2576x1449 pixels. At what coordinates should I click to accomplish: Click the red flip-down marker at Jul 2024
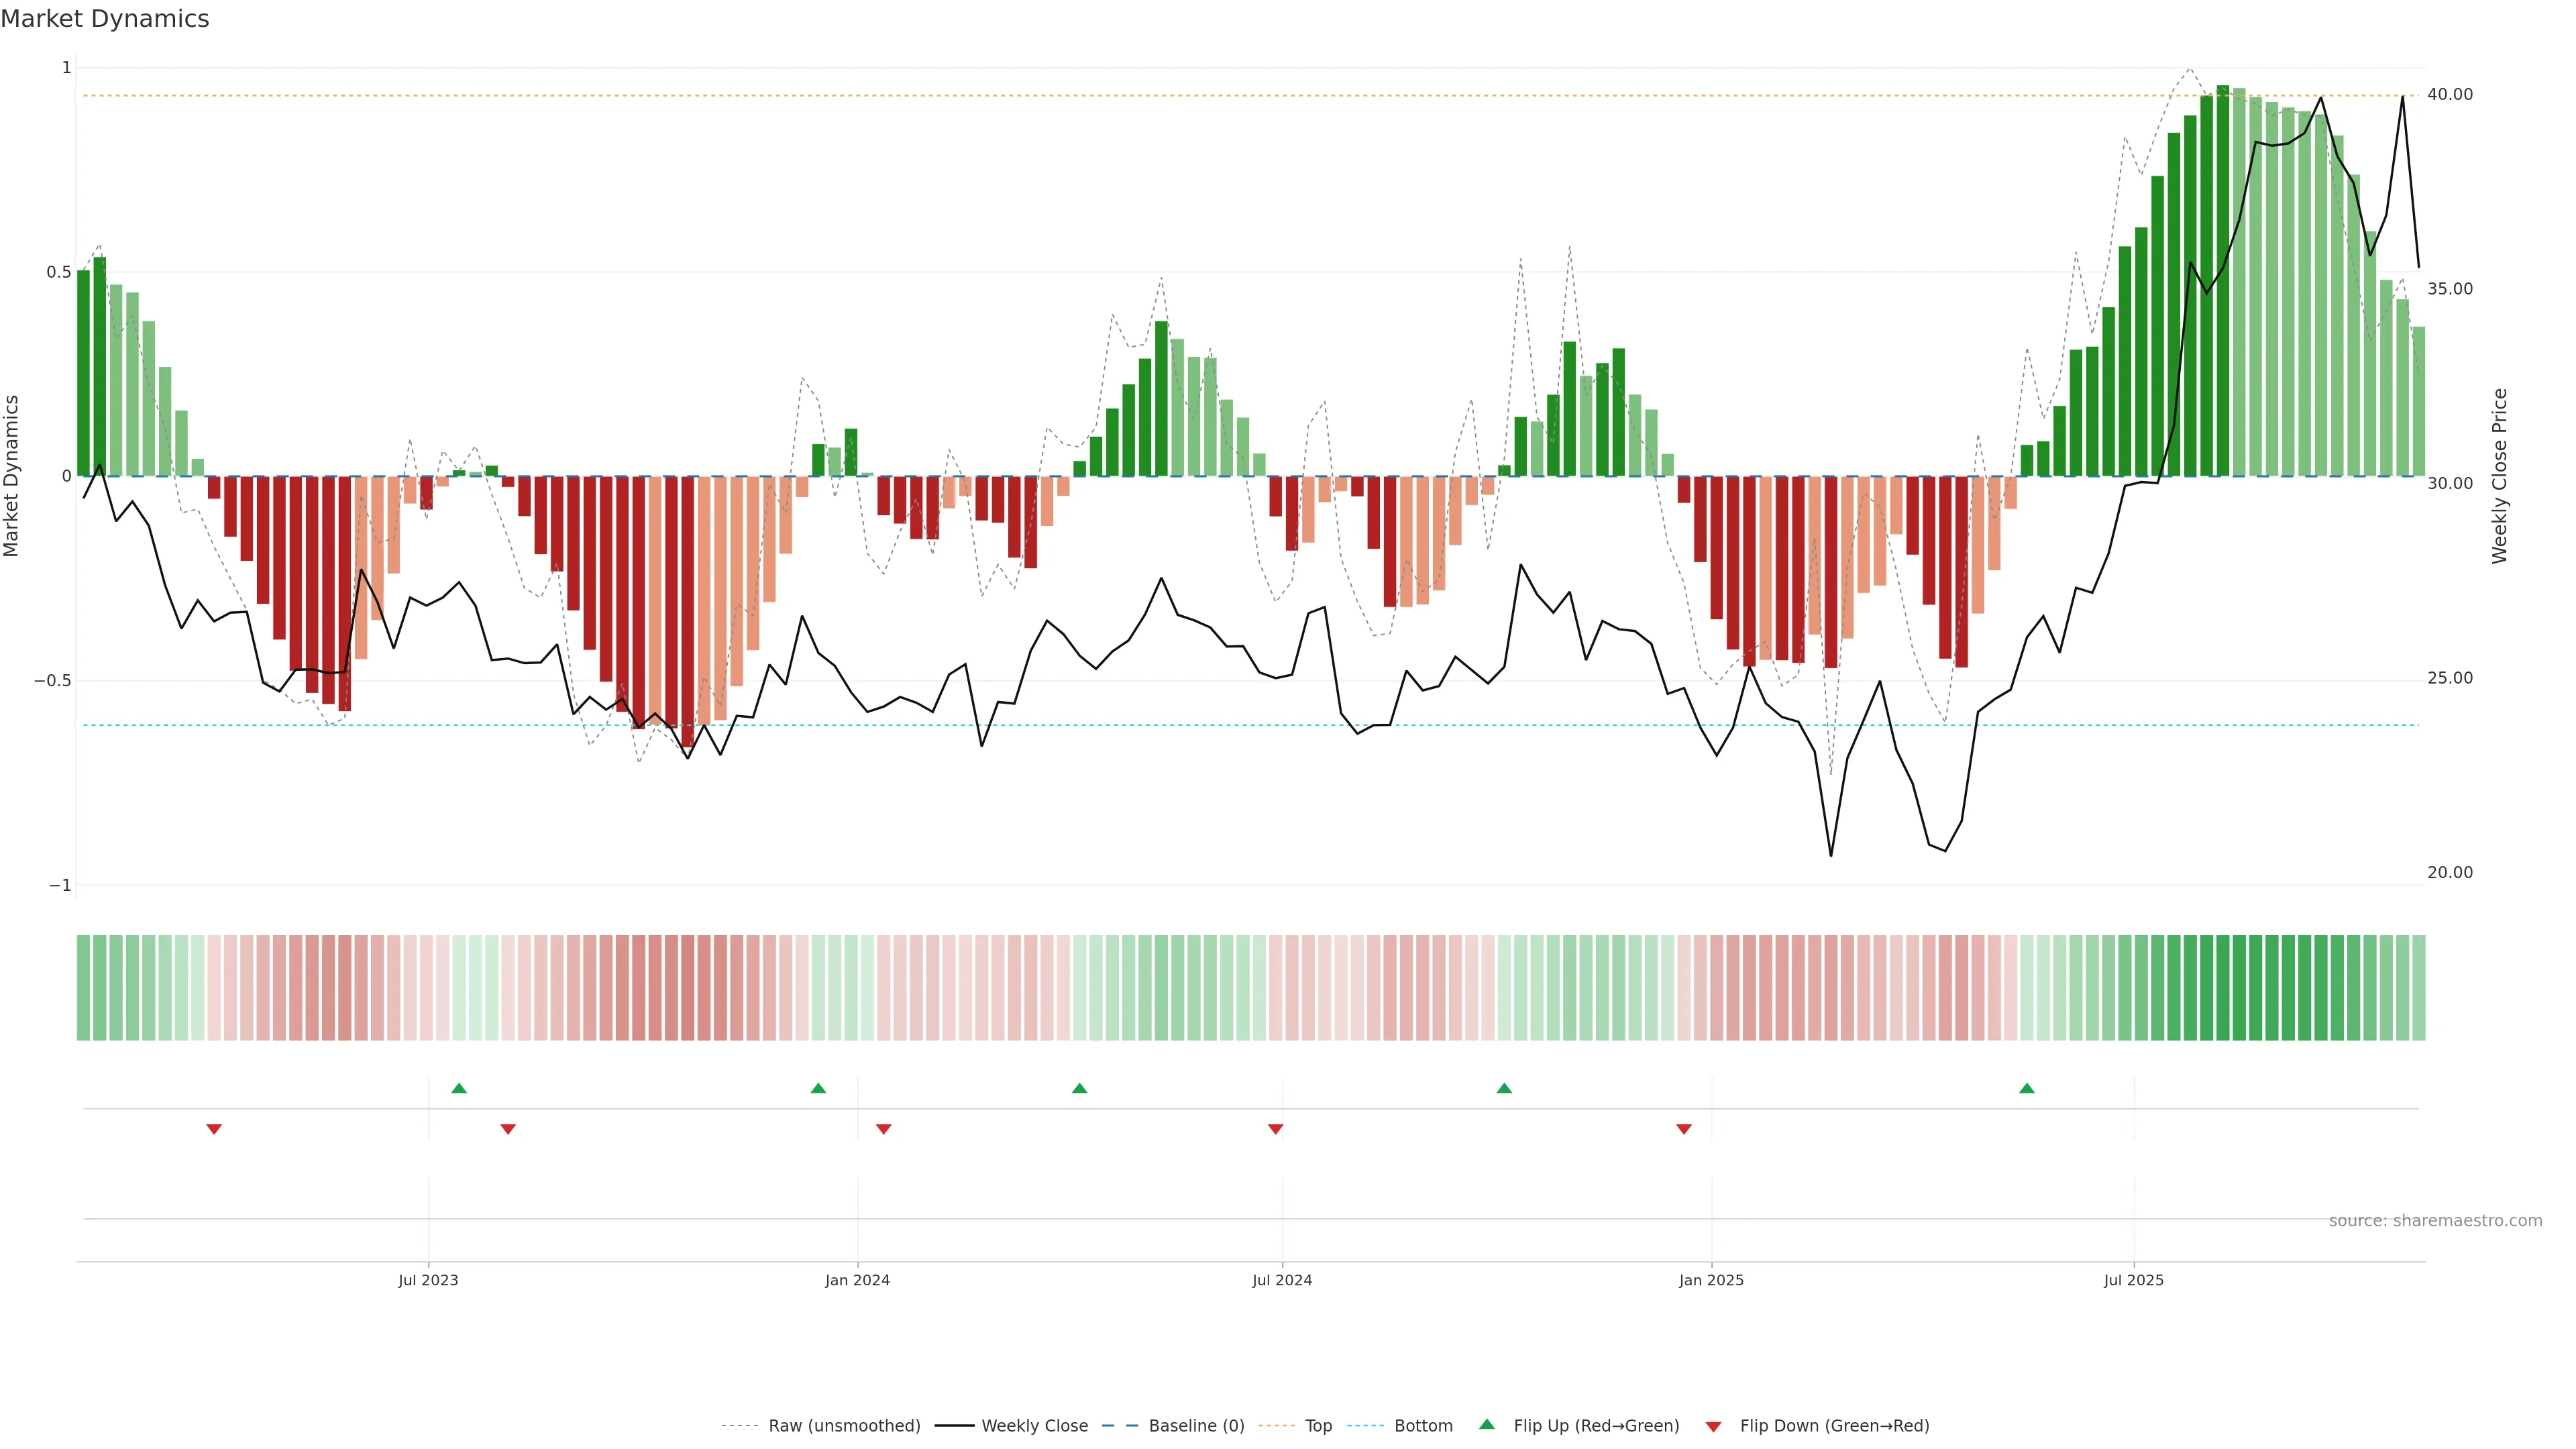coord(1275,1129)
